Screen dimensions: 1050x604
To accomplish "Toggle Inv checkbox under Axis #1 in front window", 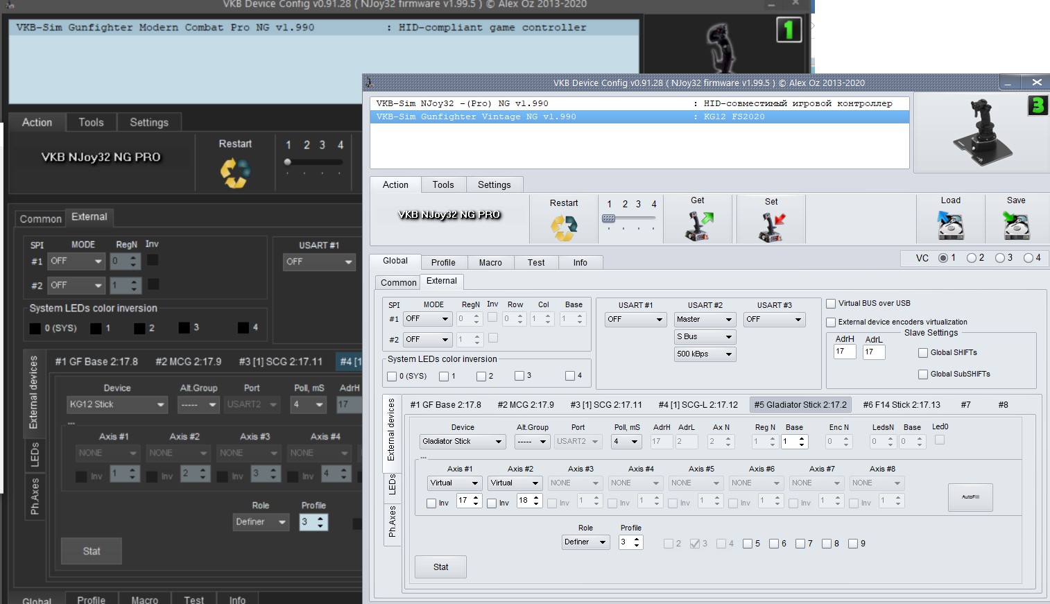I will click(x=431, y=503).
